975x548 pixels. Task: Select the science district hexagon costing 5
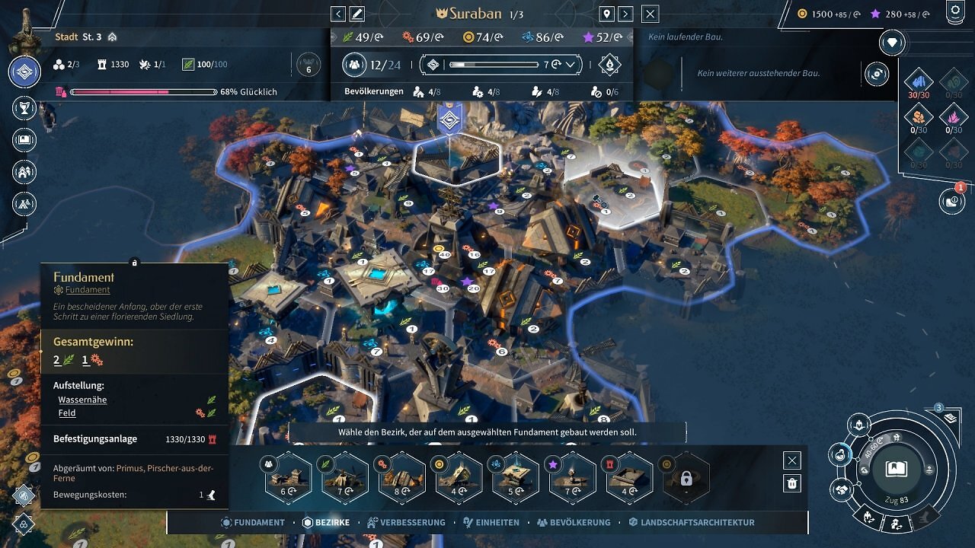point(516,478)
